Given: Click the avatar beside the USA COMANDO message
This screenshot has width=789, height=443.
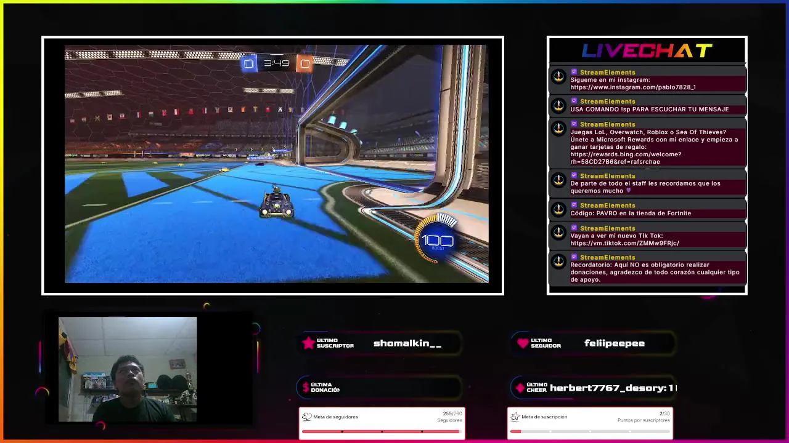Looking at the screenshot, I should tap(558, 105).
